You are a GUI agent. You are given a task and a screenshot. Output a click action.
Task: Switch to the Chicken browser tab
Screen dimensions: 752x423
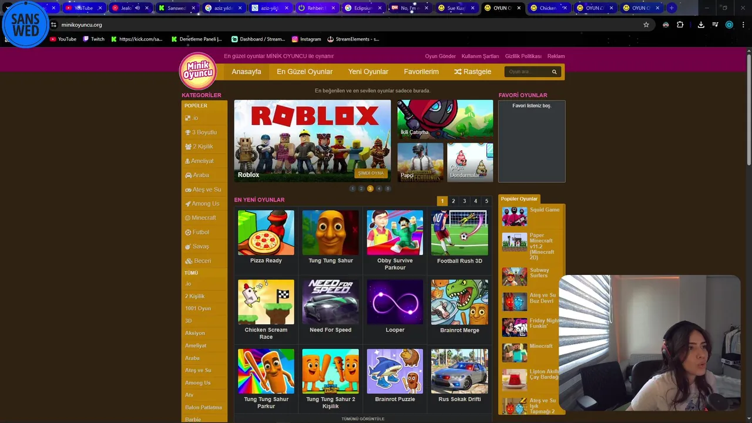(548, 8)
